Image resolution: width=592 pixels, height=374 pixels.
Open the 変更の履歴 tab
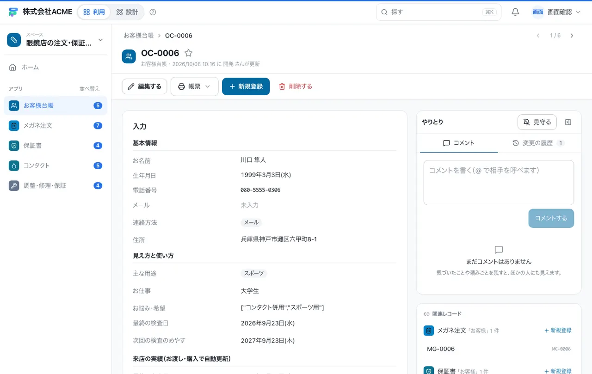pos(538,143)
